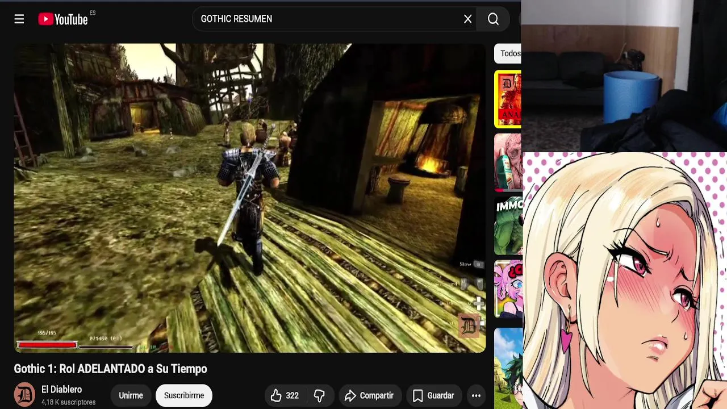The width and height of the screenshot is (727, 409).
Task: Like the video with thumbs up icon
Action: 276,395
